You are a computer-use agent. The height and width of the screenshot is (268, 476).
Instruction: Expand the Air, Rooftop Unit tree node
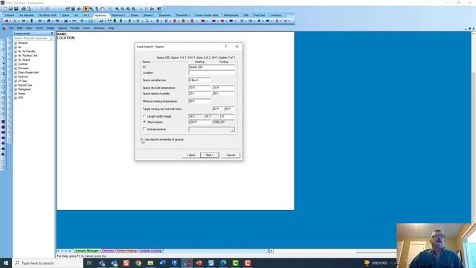[x=16, y=56]
